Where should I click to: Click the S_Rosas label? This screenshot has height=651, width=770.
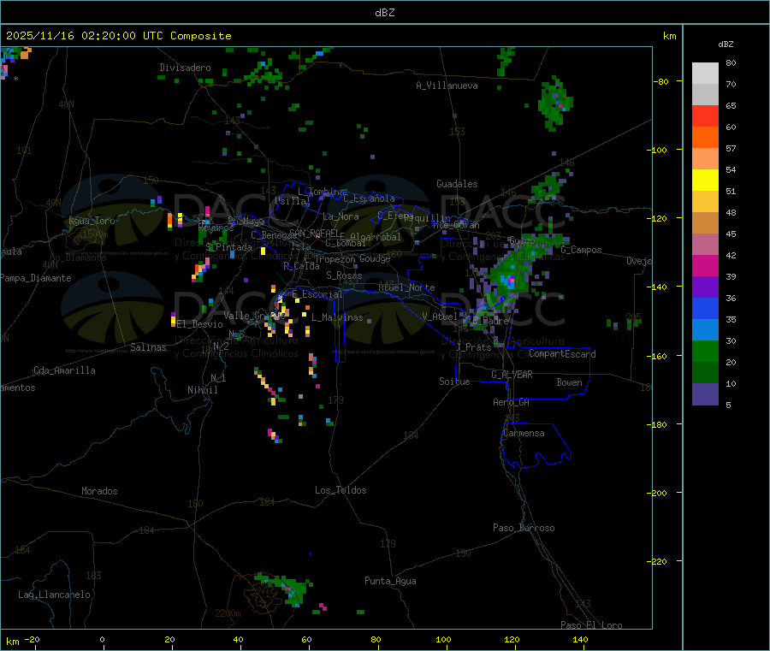tap(344, 275)
